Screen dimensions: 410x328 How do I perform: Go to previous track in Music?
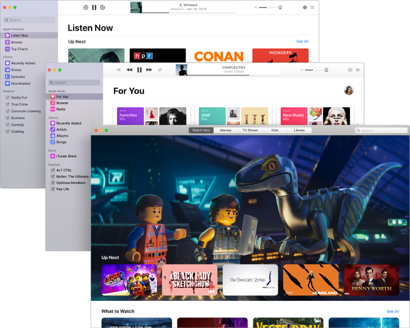pos(129,70)
